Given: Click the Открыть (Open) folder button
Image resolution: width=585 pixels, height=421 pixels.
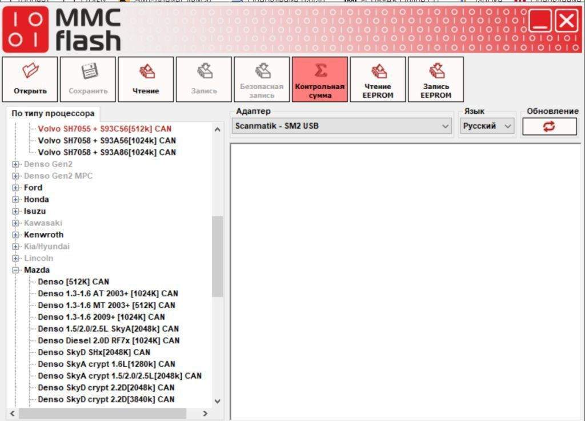Looking at the screenshot, I should tap(30, 79).
